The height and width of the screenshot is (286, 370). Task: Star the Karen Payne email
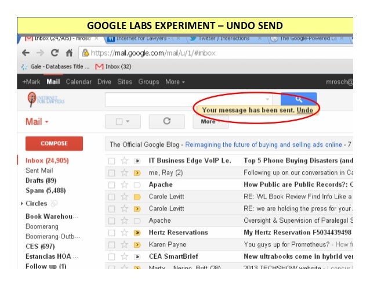pos(124,245)
